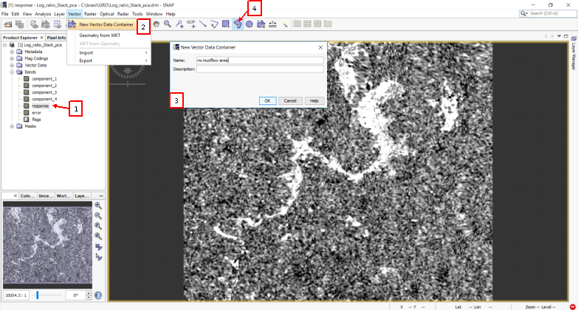
Task: Click the GCP tool icon
Action: click(x=190, y=24)
